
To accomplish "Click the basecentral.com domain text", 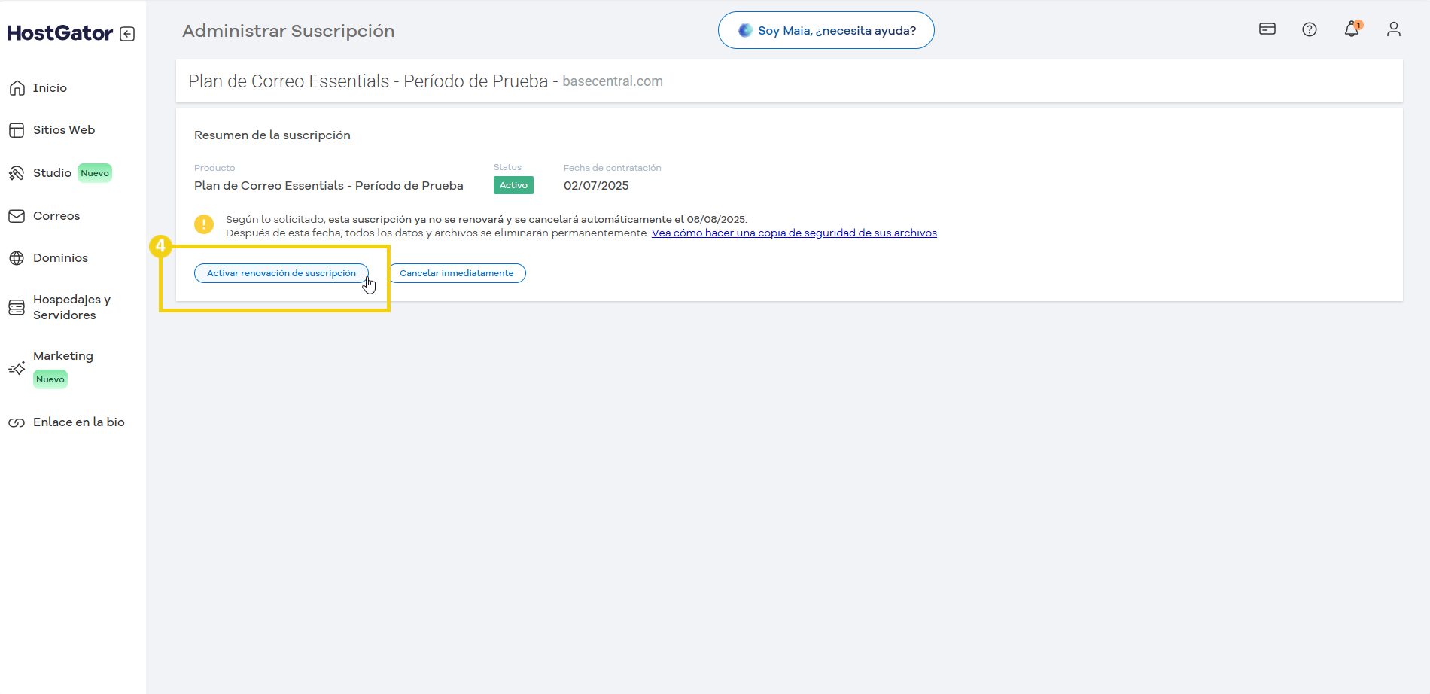I will tap(613, 81).
